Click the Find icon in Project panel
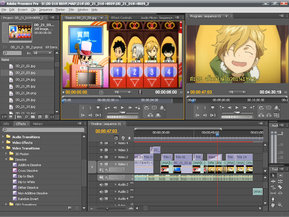 point(26,117)
